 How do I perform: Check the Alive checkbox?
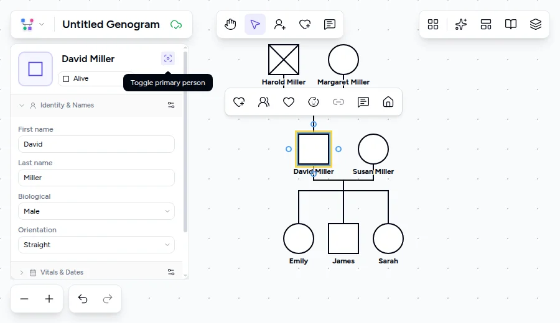click(66, 78)
